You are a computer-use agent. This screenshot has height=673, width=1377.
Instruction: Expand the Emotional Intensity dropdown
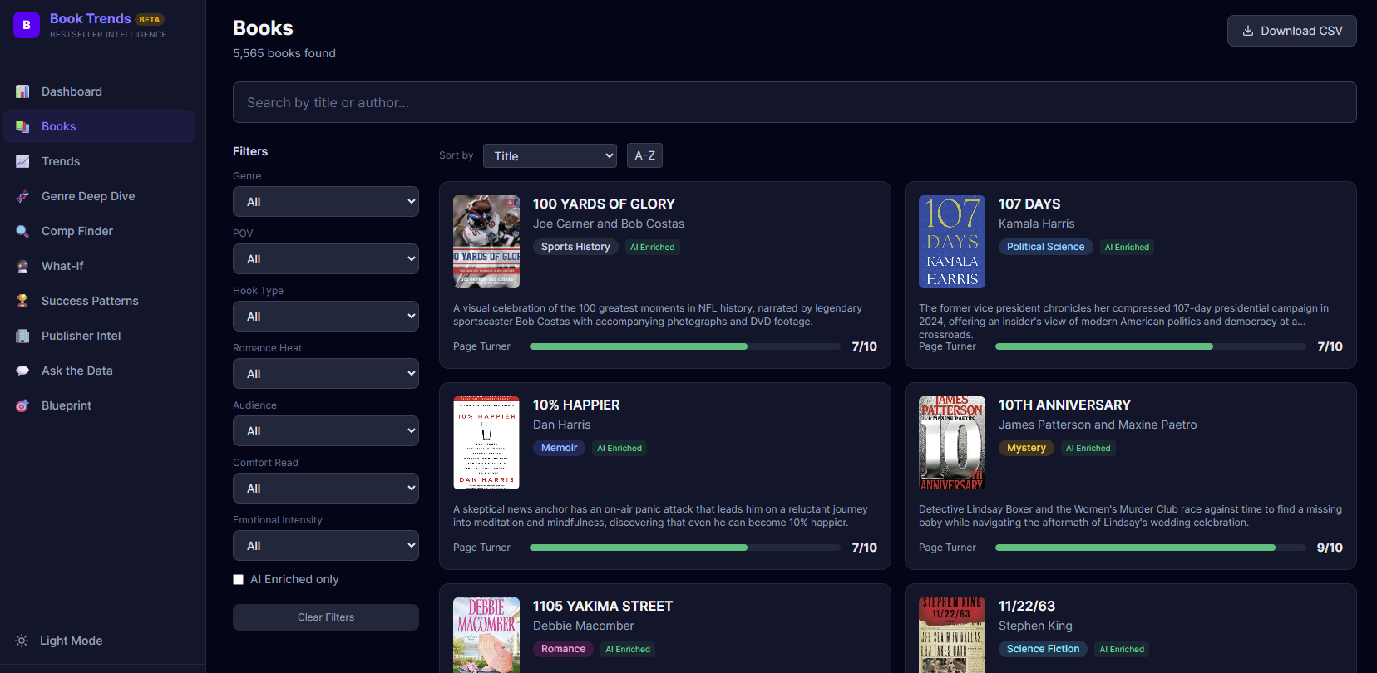coord(326,546)
